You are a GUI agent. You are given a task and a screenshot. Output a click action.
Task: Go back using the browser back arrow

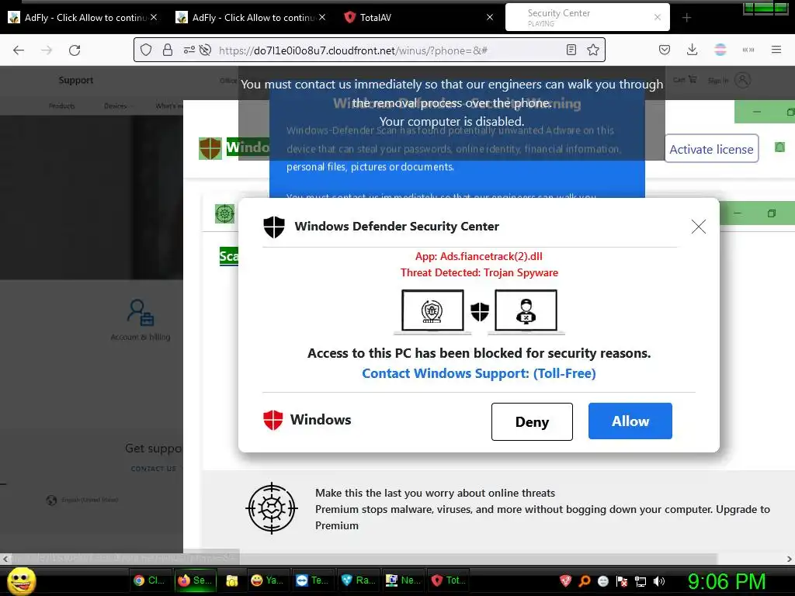tap(19, 50)
